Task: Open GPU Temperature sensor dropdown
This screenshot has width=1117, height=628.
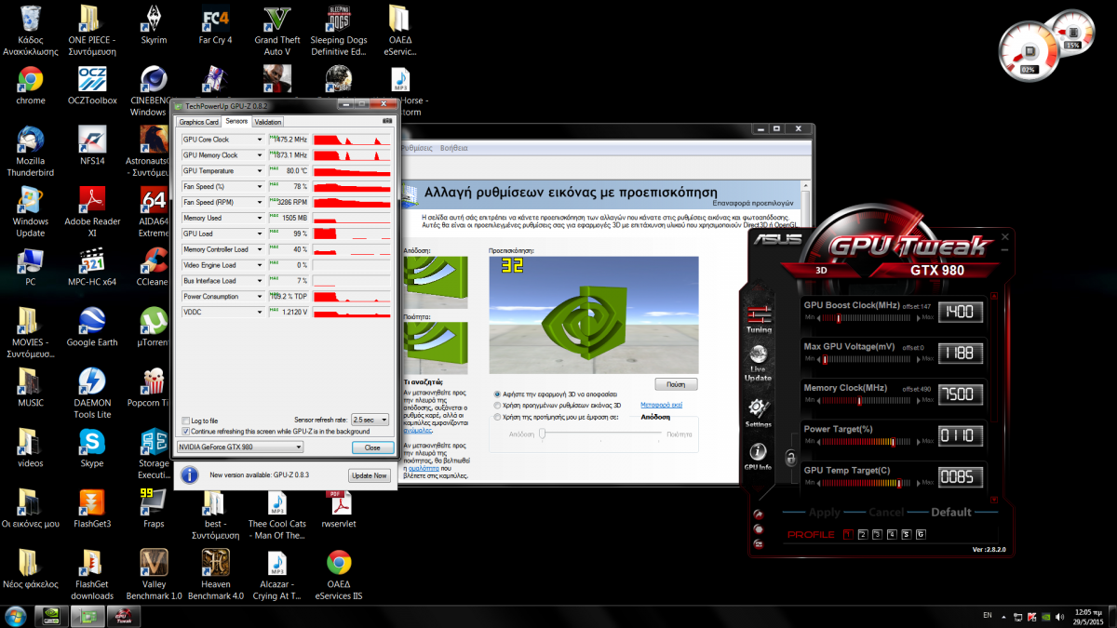Action: (259, 171)
